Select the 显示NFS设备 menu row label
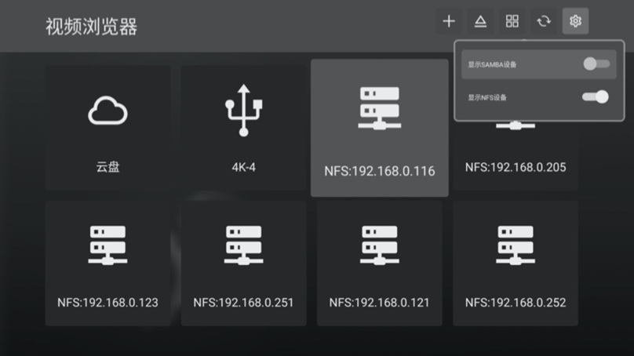The image size is (634, 356). pos(488,97)
